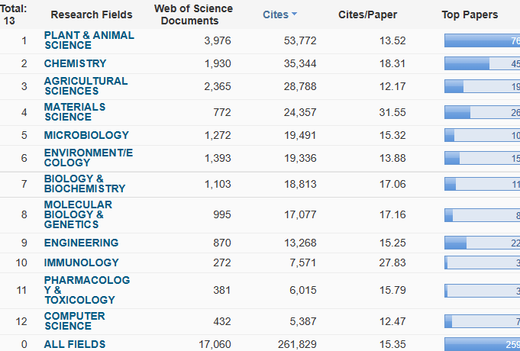
Task: Open the Materials Science field link
Action: click(x=75, y=111)
